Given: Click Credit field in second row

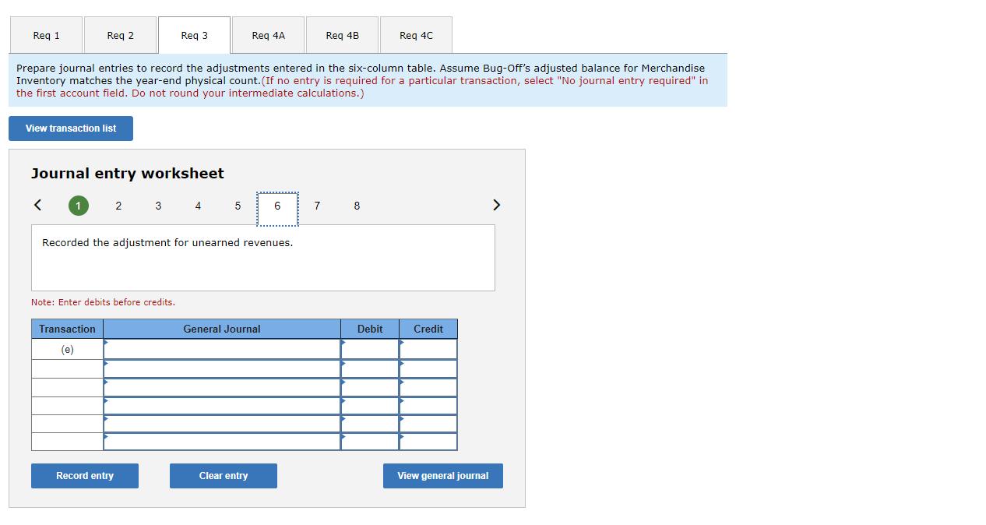Looking at the screenshot, I should point(428,368).
